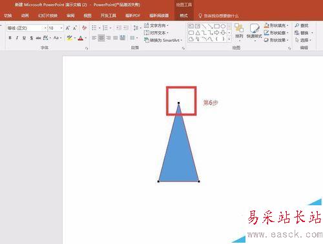Image resolution: width=323 pixels, height=244 pixels.
Task: Open the font name dropdown
Action: (x=45, y=28)
